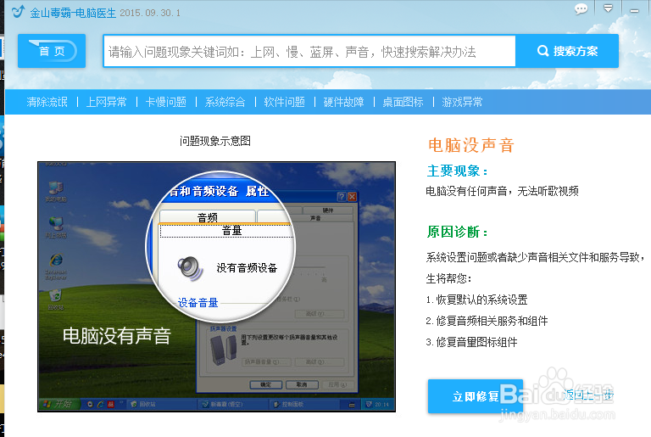Viewport: 651px width, 437px height.
Task: Click text 3.修复音量图标组件
Action: pyautogui.click(x=471, y=342)
